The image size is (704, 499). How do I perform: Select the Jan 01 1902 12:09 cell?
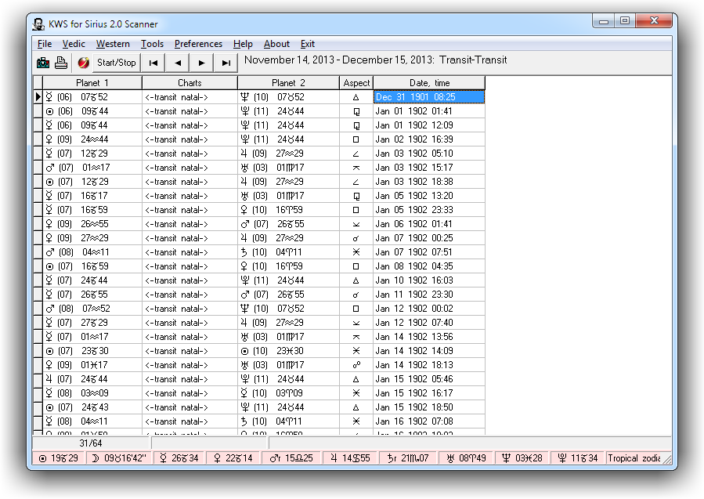429,125
